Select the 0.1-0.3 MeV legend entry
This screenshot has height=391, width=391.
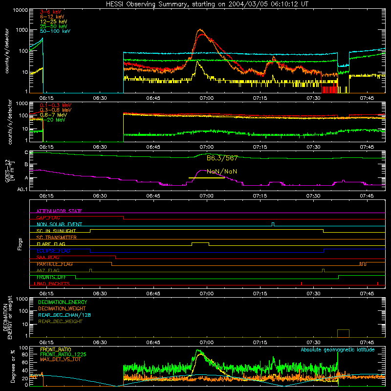(x=56, y=105)
